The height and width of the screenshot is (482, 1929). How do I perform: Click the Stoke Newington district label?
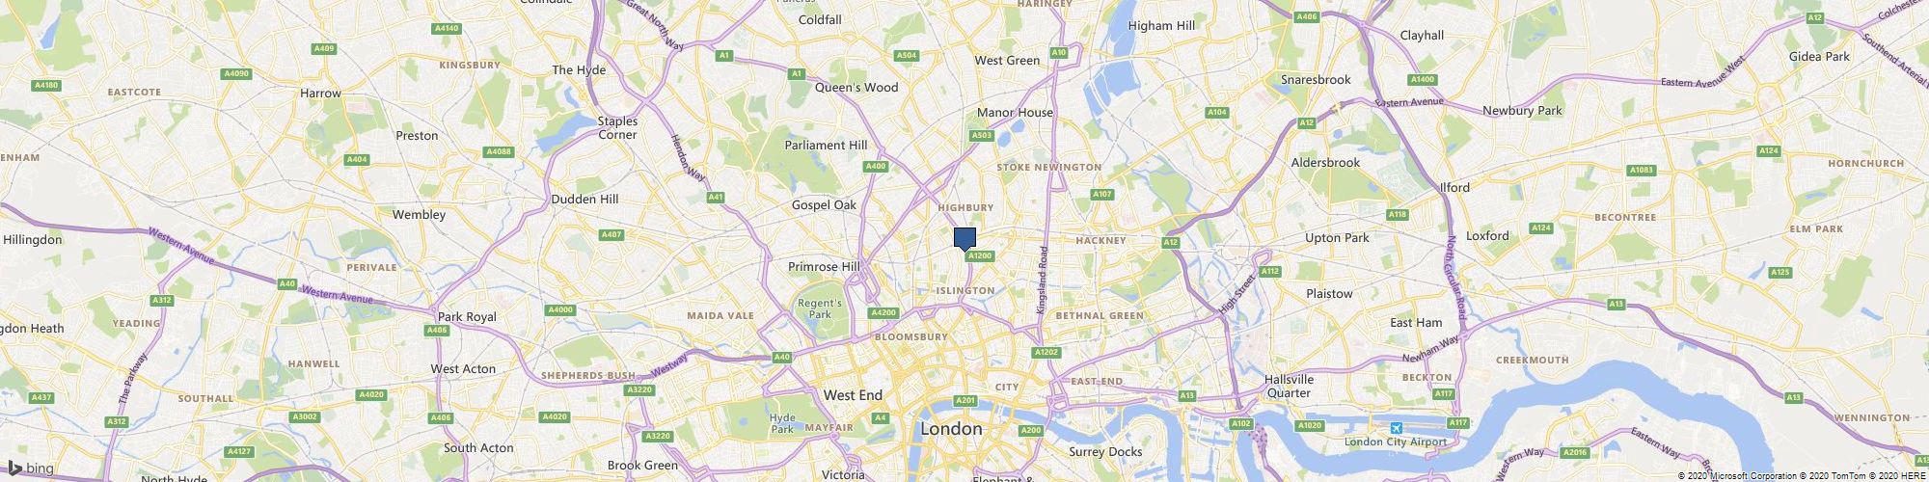(x=1048, y=167)
